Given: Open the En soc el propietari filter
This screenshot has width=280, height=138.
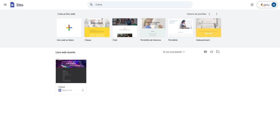Looking at the screenshot, I should pos(174,52).
